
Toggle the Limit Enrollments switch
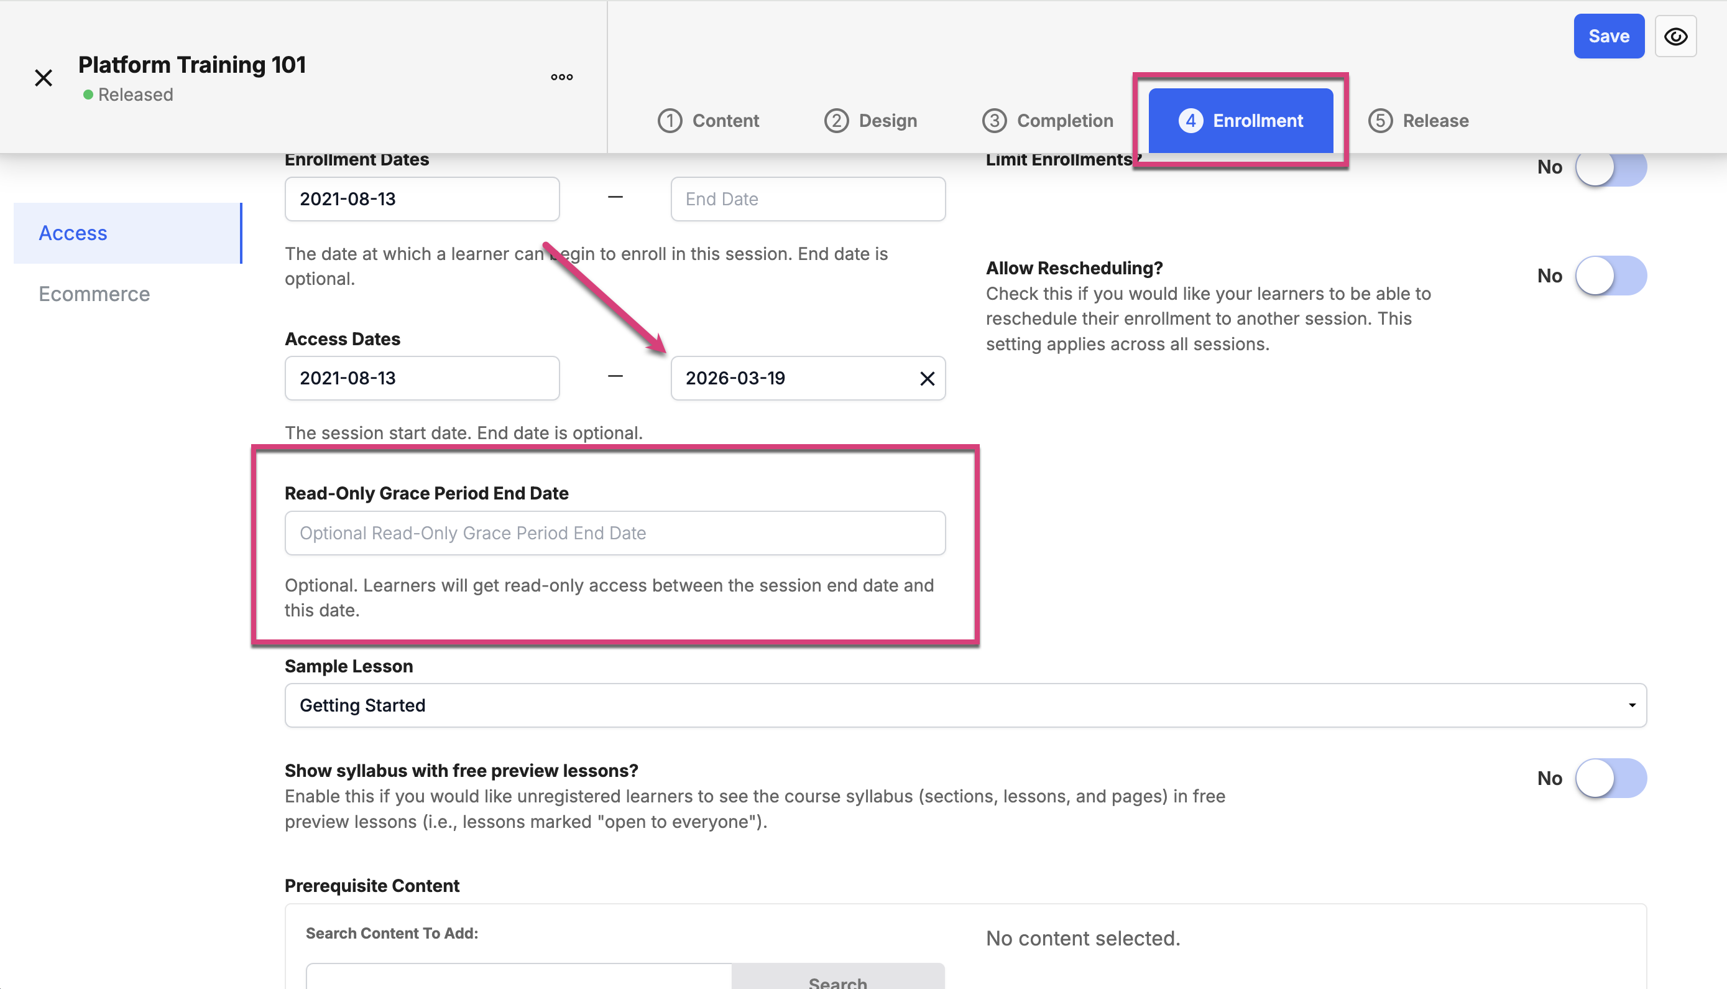(1610, 167)
